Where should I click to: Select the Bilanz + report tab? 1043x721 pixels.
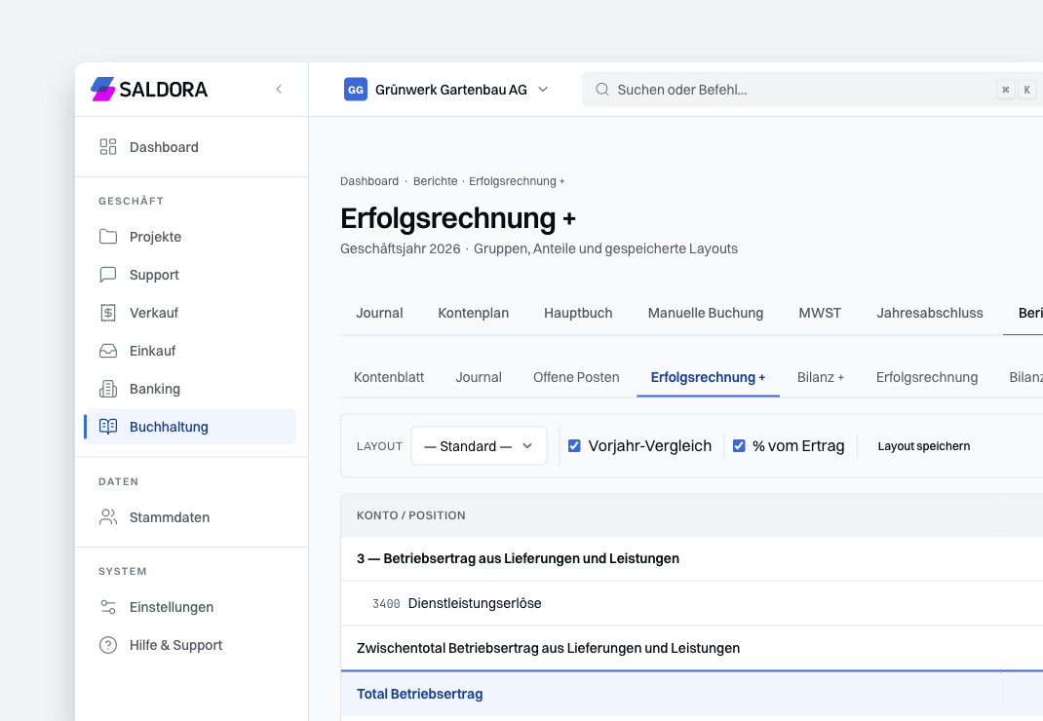(820, 377)
